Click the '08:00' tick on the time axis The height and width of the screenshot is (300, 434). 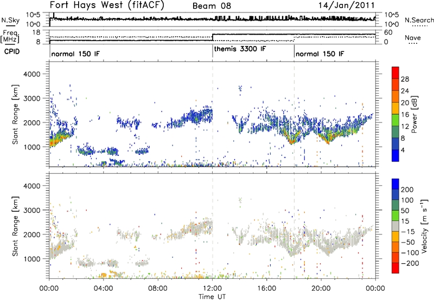[x=158, y=288]
